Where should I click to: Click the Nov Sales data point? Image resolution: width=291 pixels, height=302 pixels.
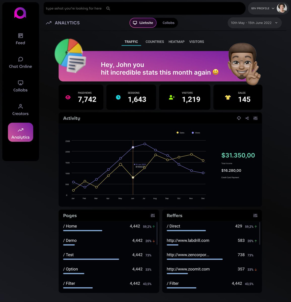(191, 154)
